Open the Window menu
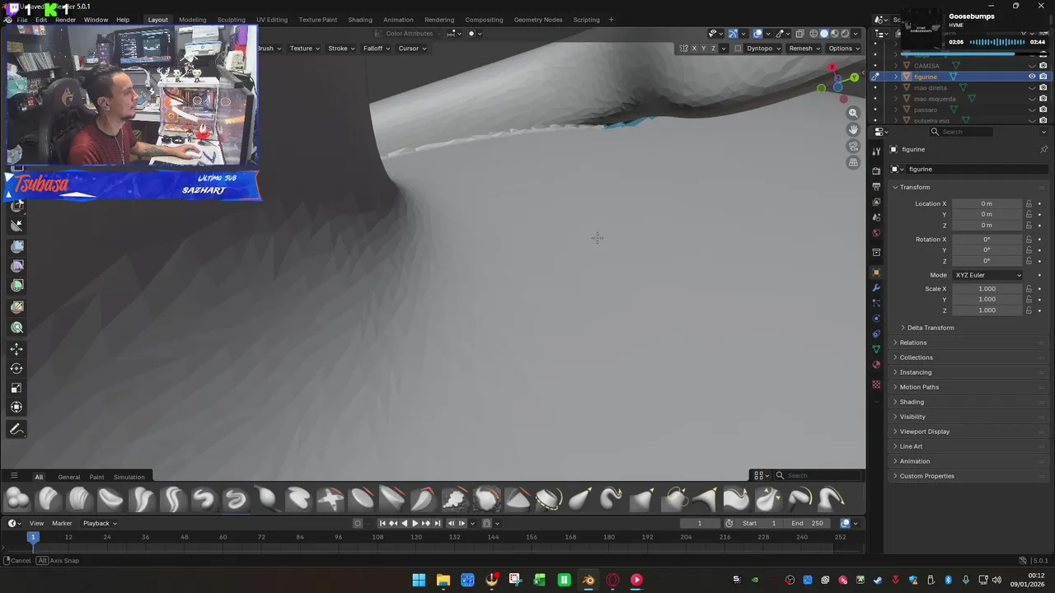This screenshot has width=1055, height=593. pyautogui.click(x=96, y=20)
